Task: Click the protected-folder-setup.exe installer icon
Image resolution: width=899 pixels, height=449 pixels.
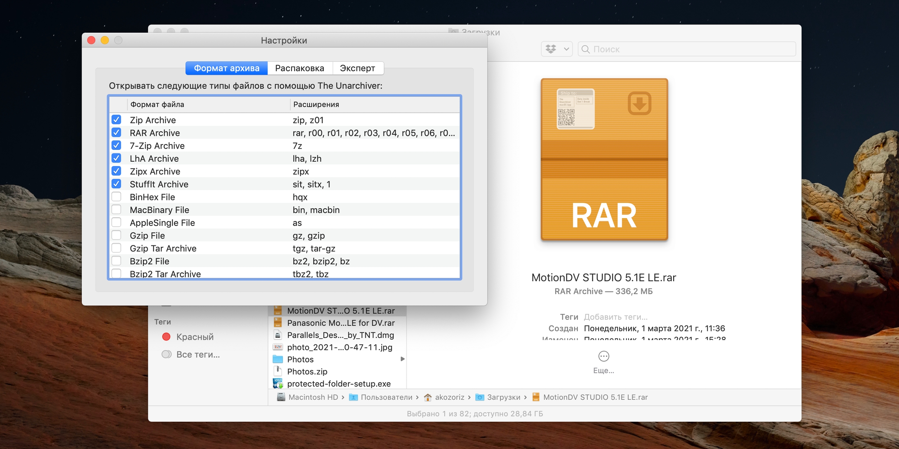Action: (x=278, y=384)
